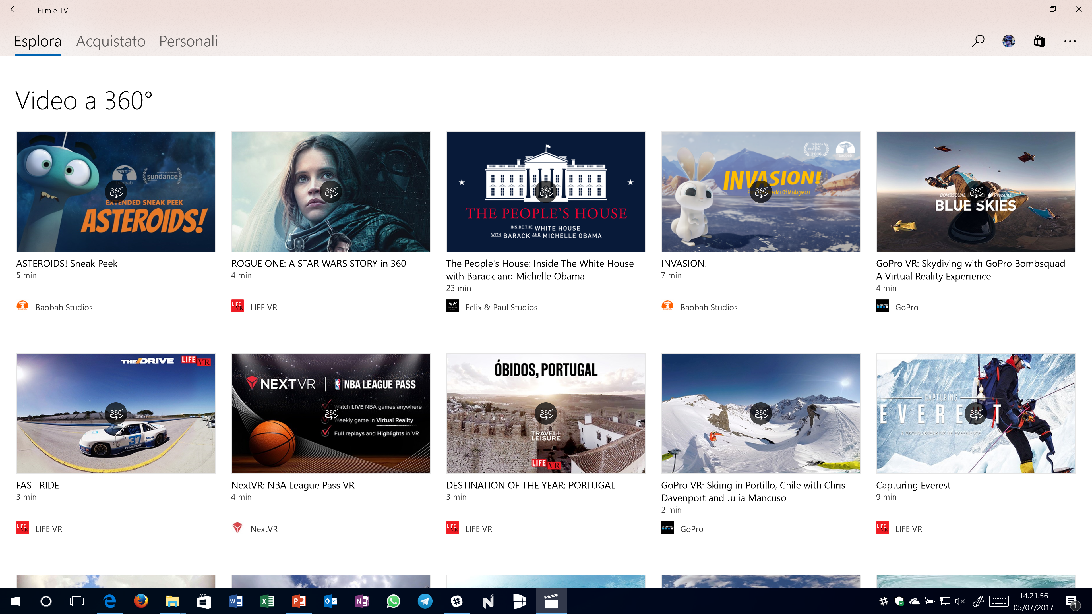The image size is (1092, 614).
Task: Click ROGUE ONE: A STAR WARS STORY title
Action: 318,263
